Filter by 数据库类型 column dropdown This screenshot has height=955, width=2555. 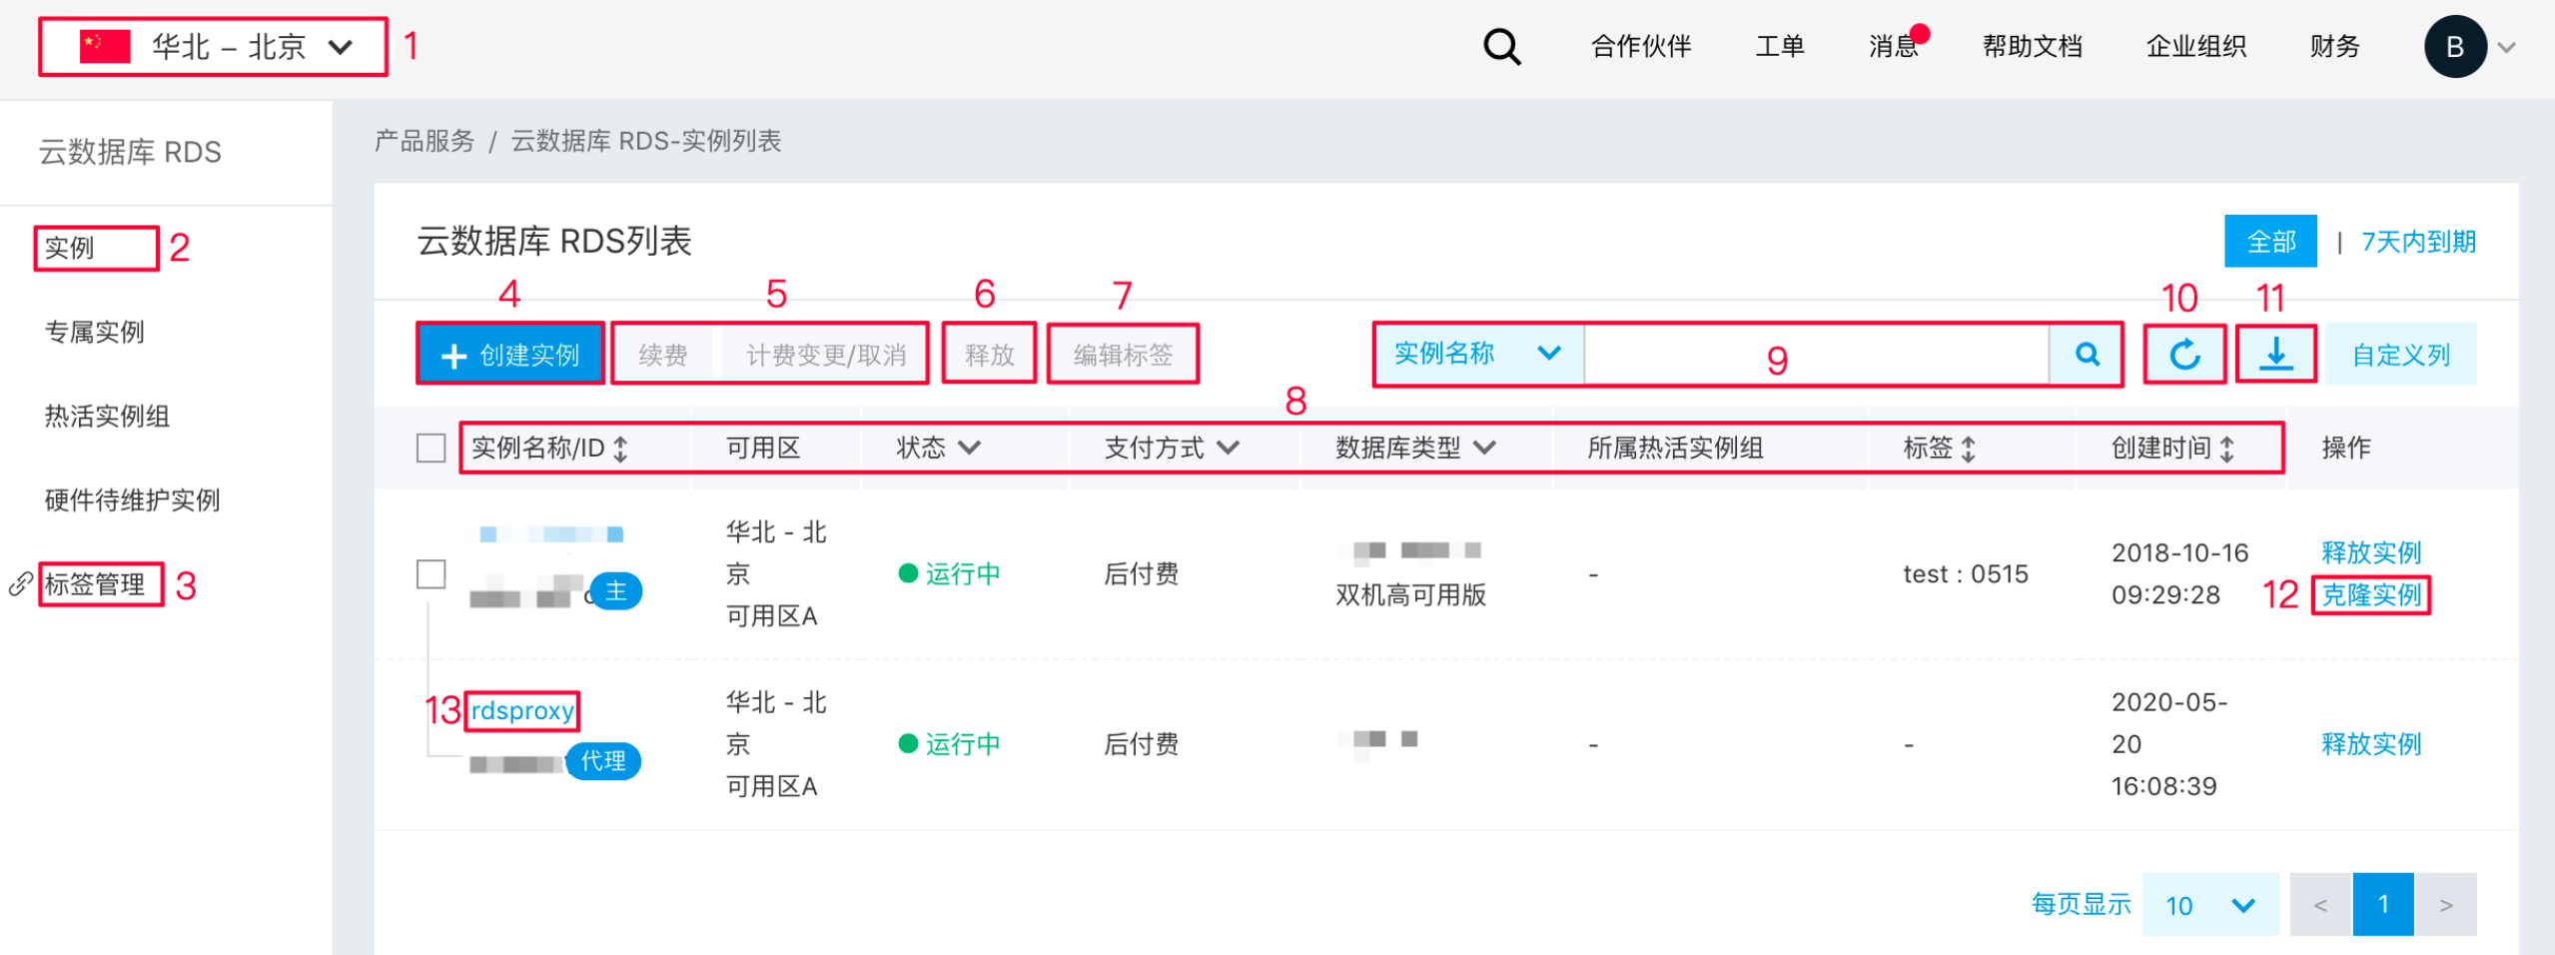click(1484, 448)
